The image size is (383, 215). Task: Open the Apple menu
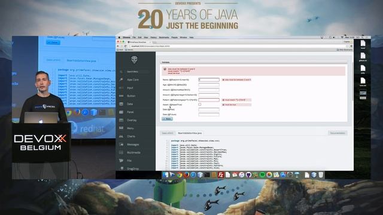119,37
